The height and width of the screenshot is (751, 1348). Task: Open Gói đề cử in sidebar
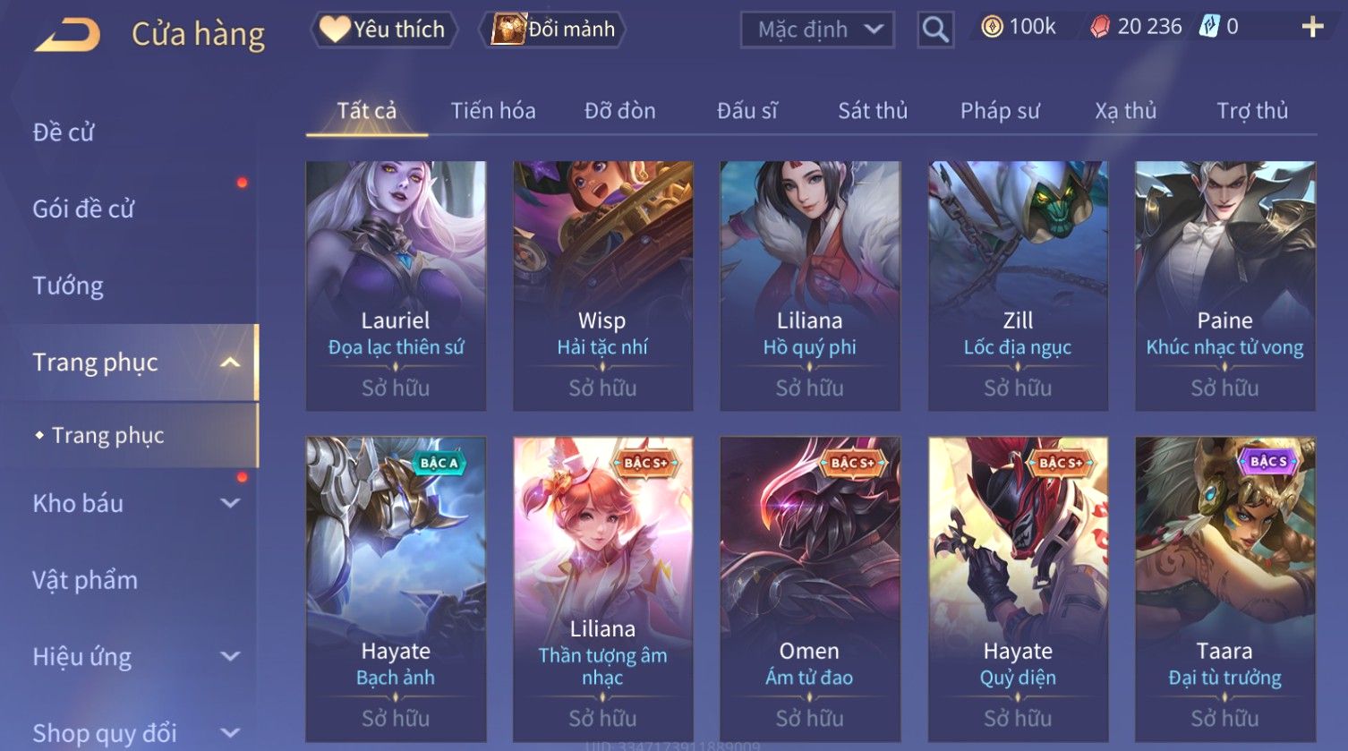click(83, 209)
